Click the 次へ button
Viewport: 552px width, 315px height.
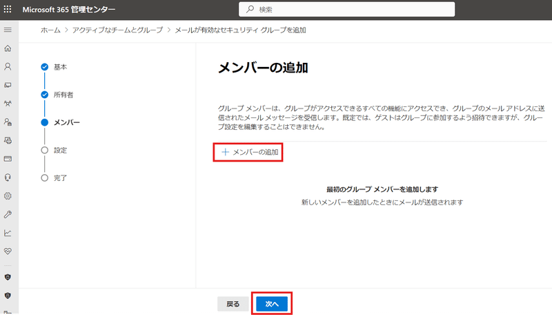[x=272, y=304]
